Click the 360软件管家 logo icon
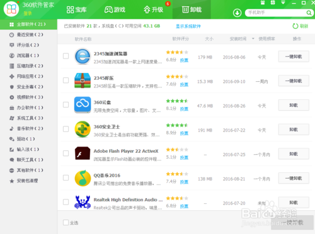 point(11,9)
